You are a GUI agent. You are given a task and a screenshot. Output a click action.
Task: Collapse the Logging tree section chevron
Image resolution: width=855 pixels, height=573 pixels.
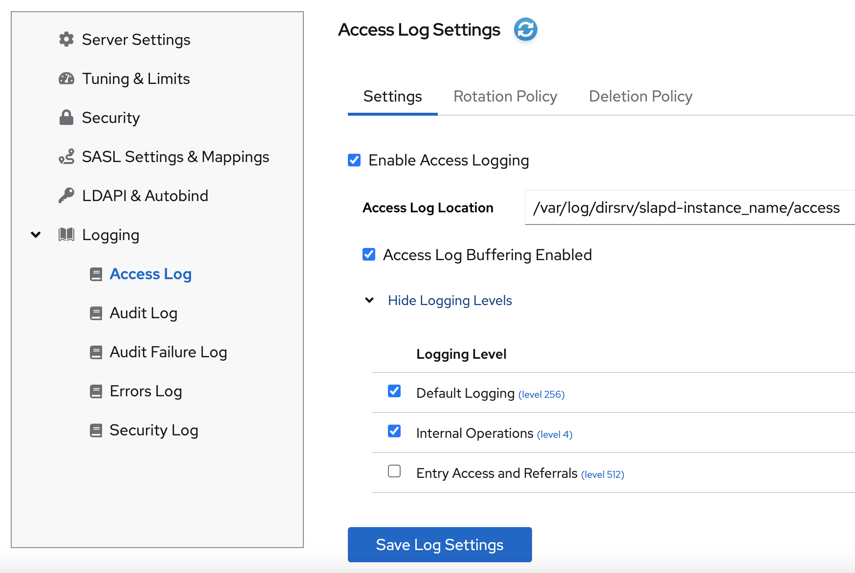point(36,235)
